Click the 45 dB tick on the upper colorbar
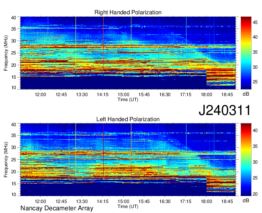Viewport: 262px width, 213px height. point(255,22)
